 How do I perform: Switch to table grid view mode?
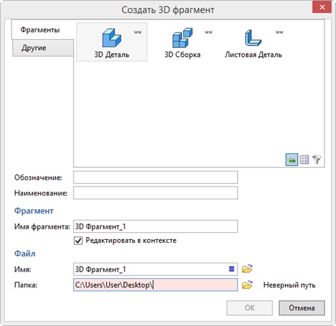click(x=304, y=160)
